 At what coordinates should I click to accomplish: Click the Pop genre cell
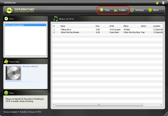143,32
